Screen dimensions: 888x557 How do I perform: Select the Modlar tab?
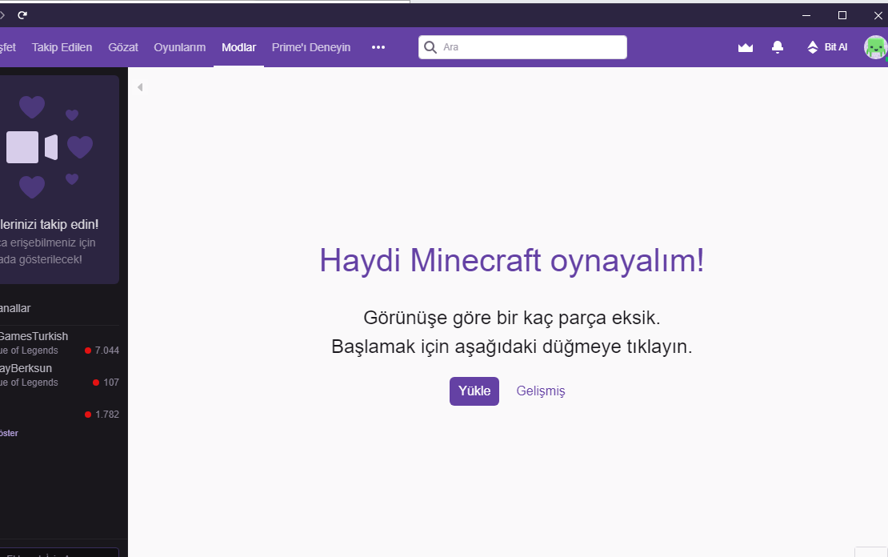238,47
